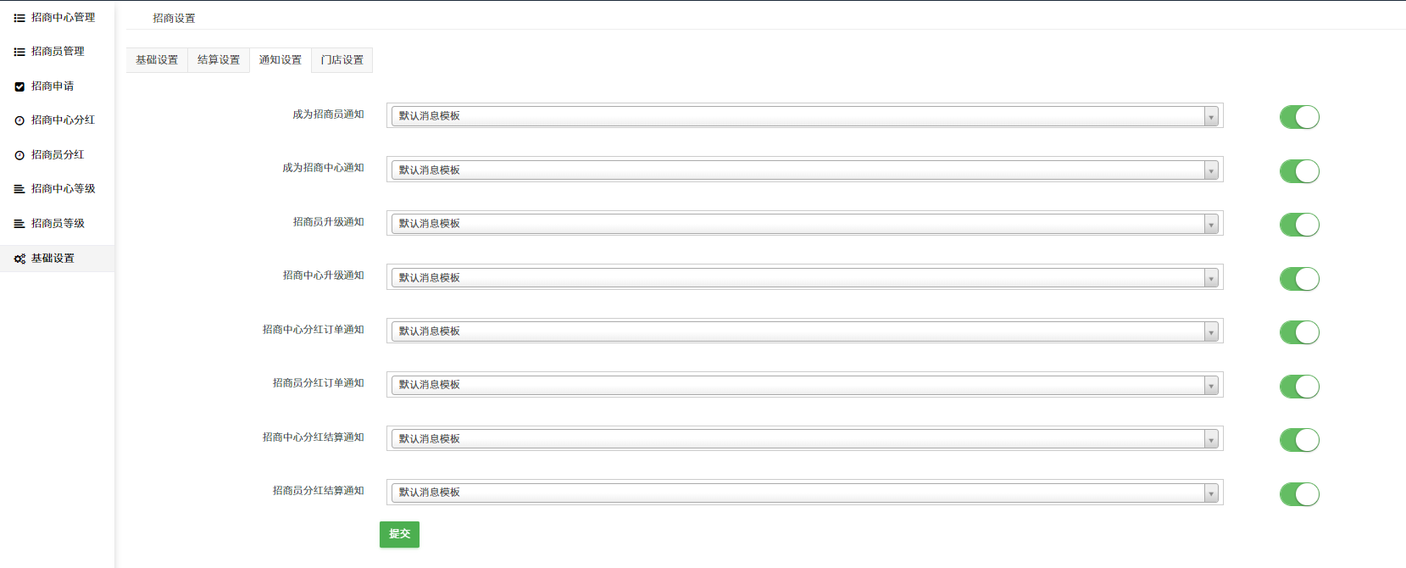Expand the 招商中心升级通知 template dropdown
This screenshot has width=1406, height=568.
(804, 277)
